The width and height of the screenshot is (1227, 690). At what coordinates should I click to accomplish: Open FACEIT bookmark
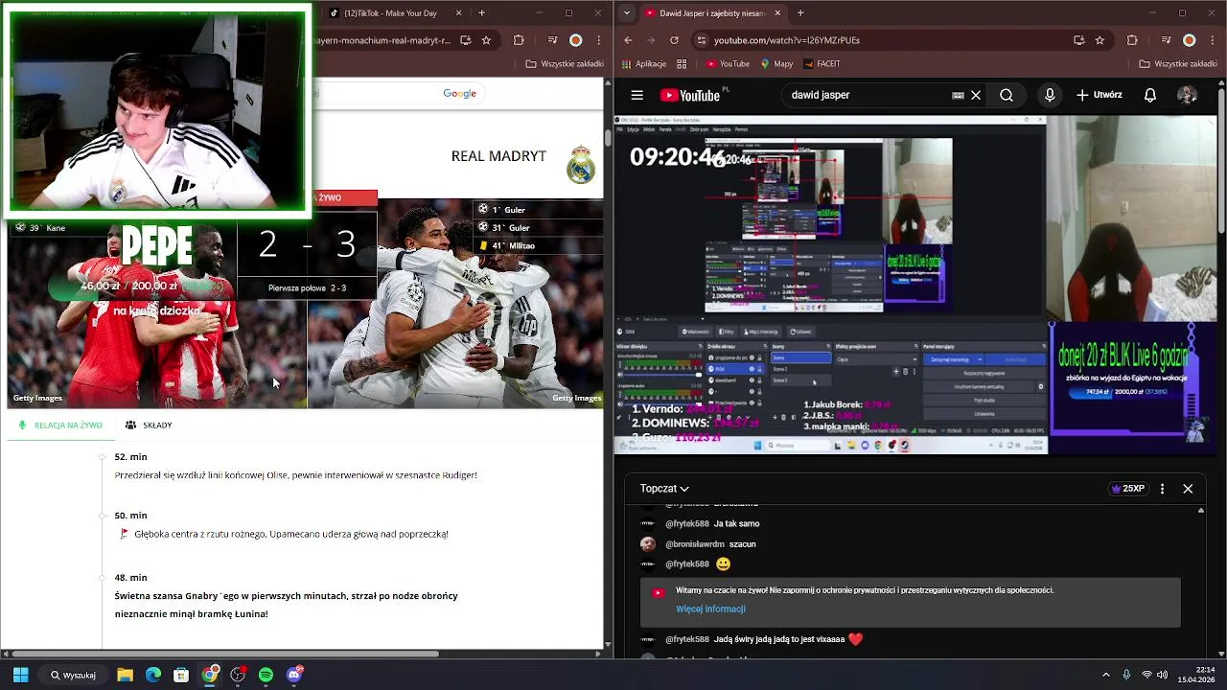(822, 64)
